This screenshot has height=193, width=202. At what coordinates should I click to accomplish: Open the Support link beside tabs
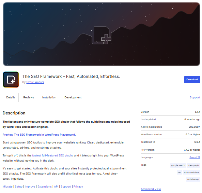pos(195,97)
